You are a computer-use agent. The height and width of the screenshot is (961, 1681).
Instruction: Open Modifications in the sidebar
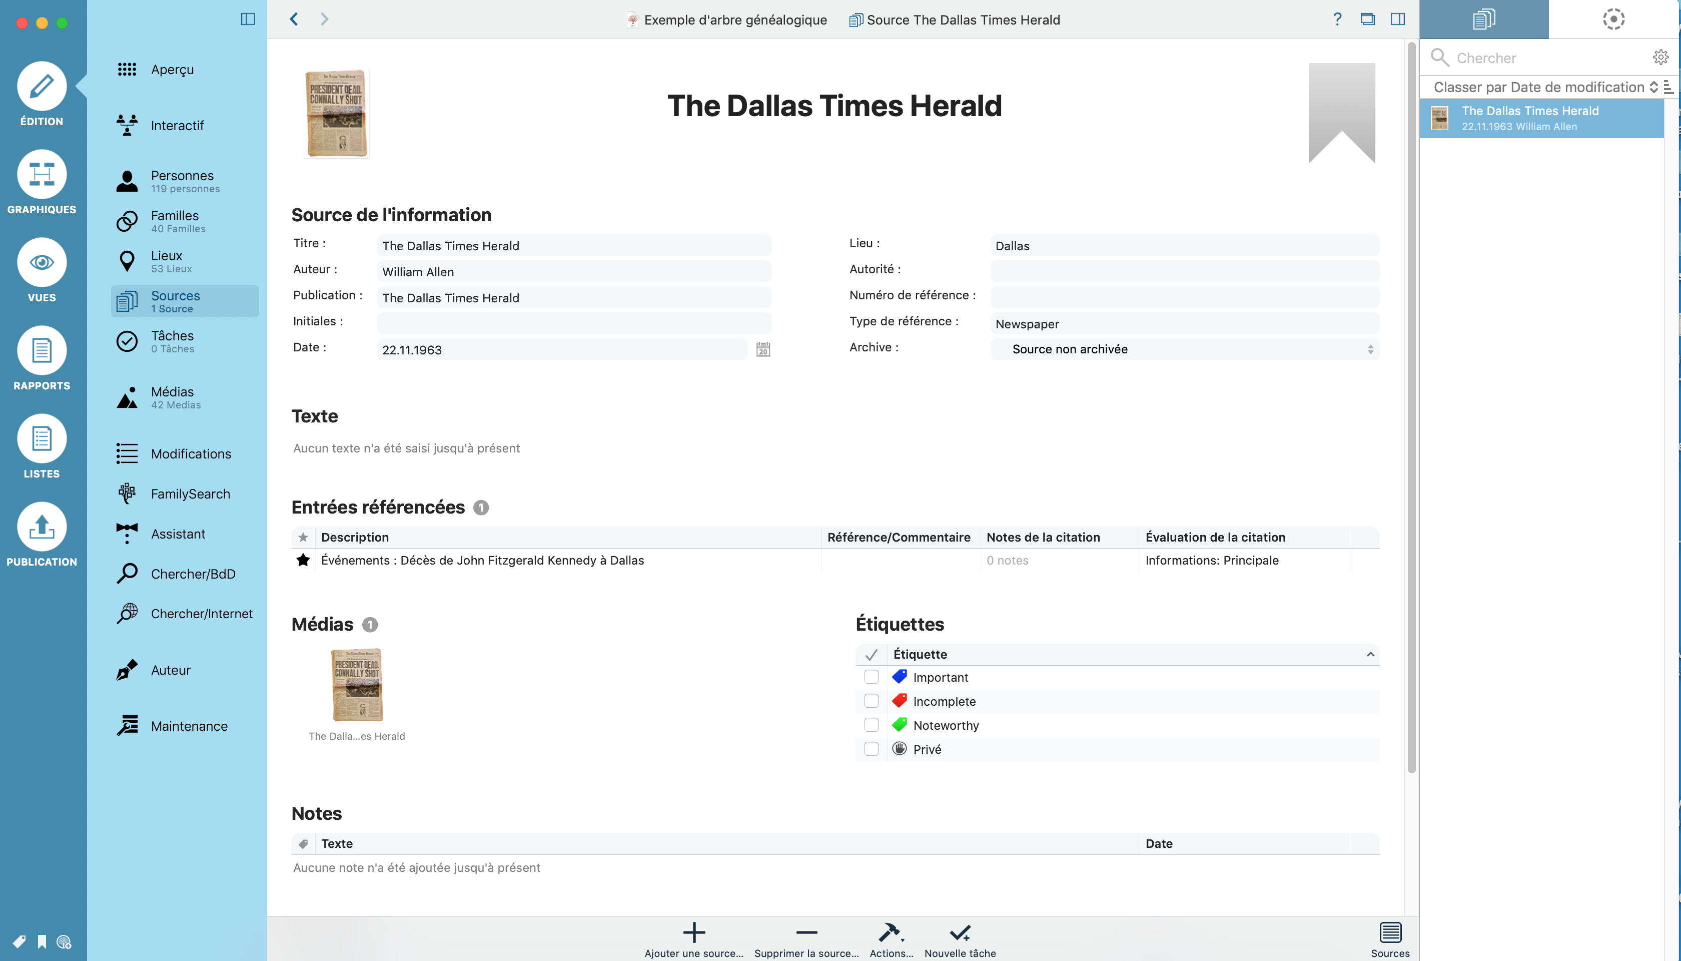pos(185,453)
